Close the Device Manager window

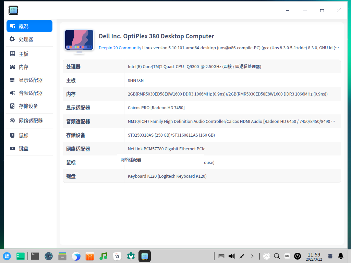(x=339, y=11)
